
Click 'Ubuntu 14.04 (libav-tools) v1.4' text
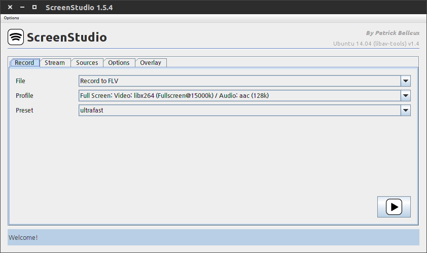(376, 44)
